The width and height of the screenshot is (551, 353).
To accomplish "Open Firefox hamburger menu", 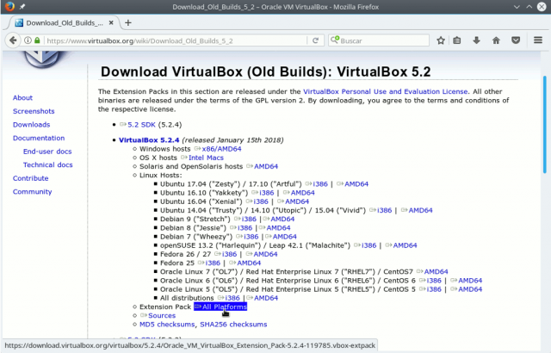I will (538, 40).
